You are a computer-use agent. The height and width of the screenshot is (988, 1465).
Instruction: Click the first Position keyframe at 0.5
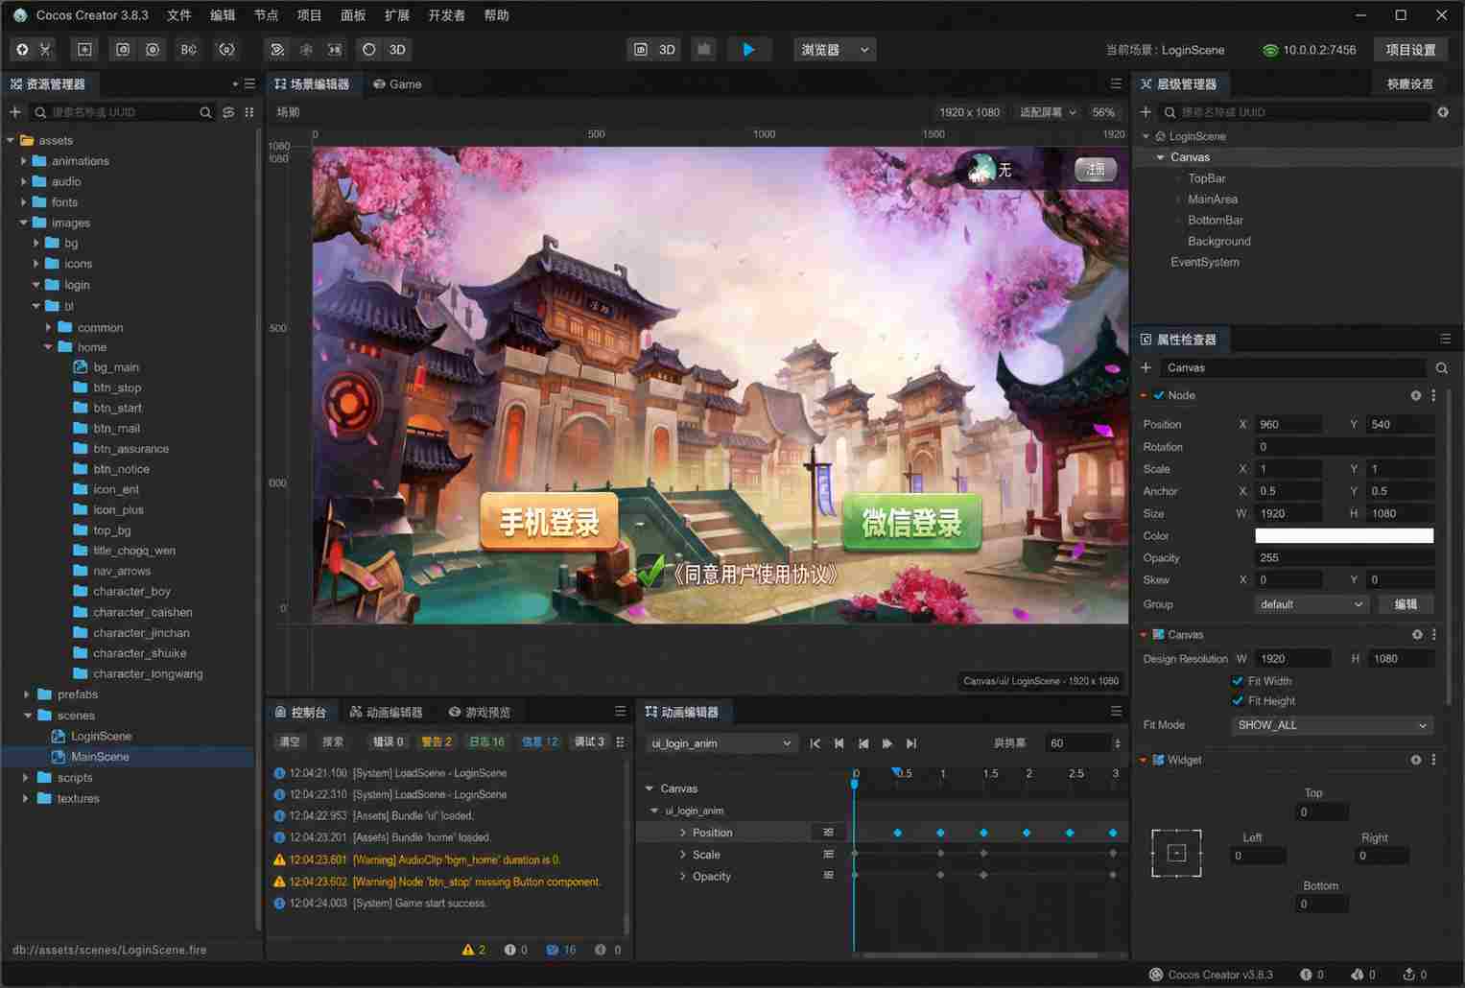[x=898, y=833]
